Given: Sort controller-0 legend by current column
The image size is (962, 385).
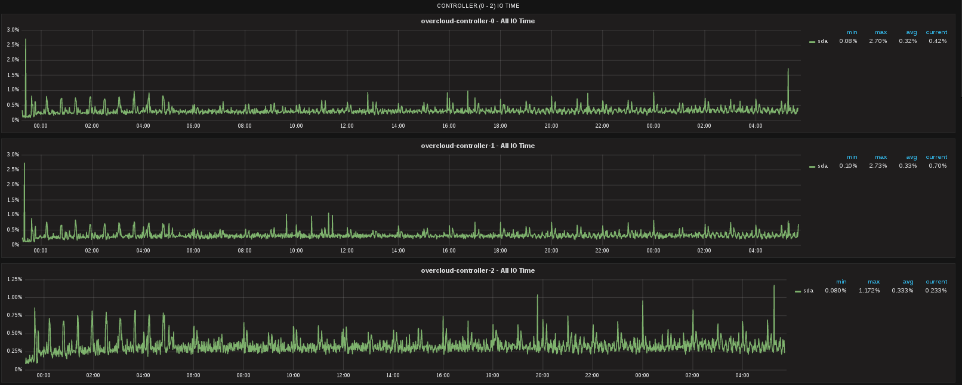Looking at the screenshot, I should [936, 32].
